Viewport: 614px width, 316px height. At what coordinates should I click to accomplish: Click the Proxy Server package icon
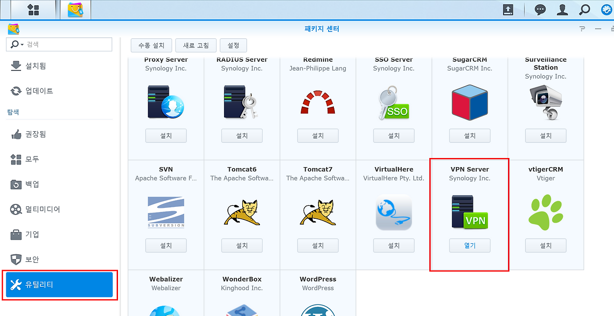coord(165,102)
